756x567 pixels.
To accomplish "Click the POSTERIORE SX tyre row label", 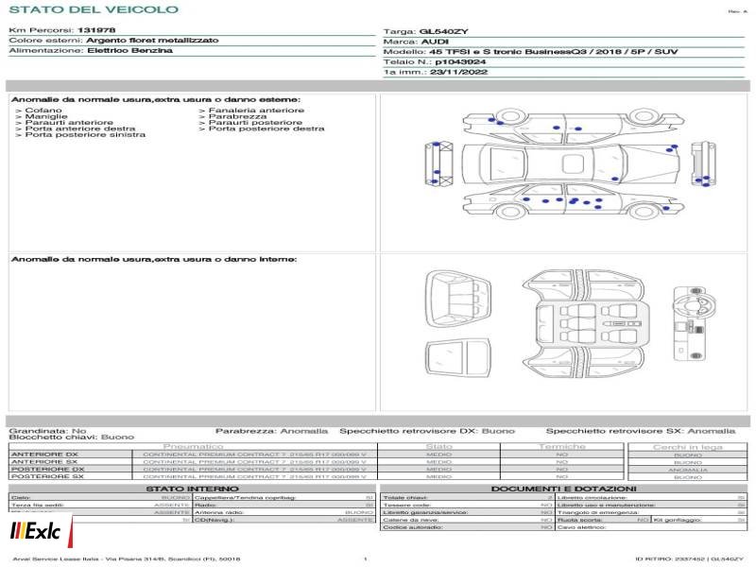I will pyautogui.click(x=47, y=476).
